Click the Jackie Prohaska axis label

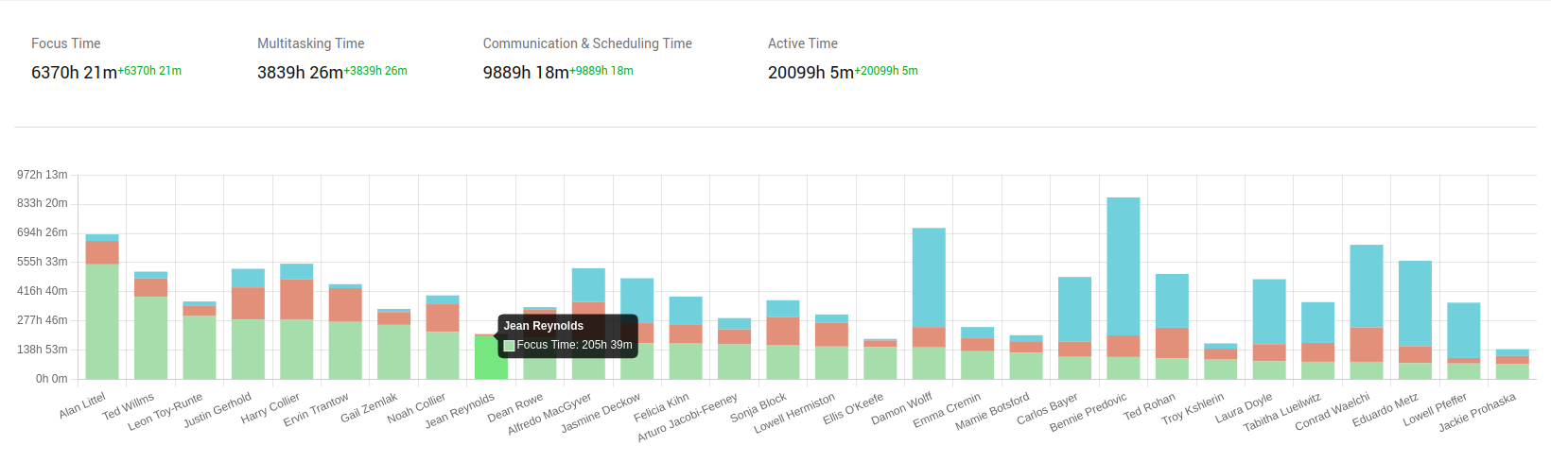coord(1476,413)
